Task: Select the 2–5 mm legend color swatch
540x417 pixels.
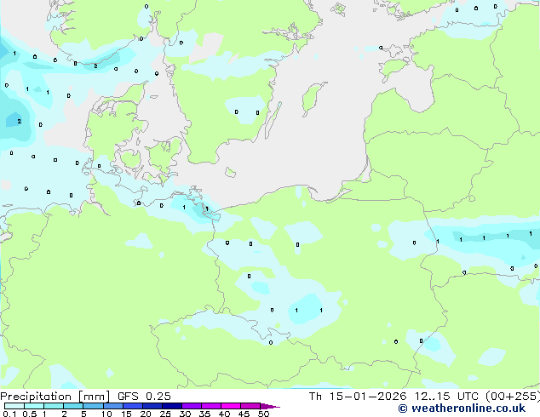Action: point(73,406)
